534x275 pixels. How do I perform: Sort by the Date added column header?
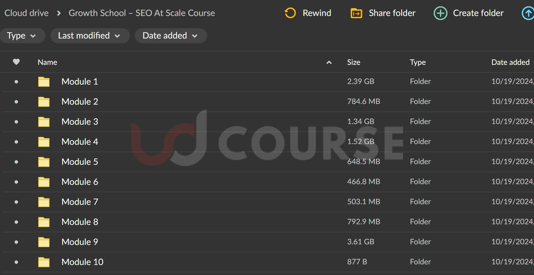point(510,62)
